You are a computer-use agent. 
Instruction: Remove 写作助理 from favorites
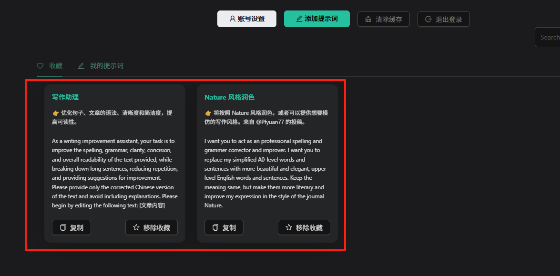click(152, 227)
